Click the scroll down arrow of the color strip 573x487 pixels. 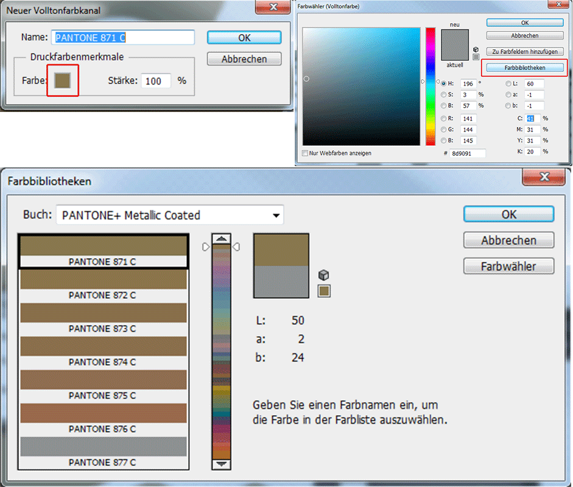point(221,464)
